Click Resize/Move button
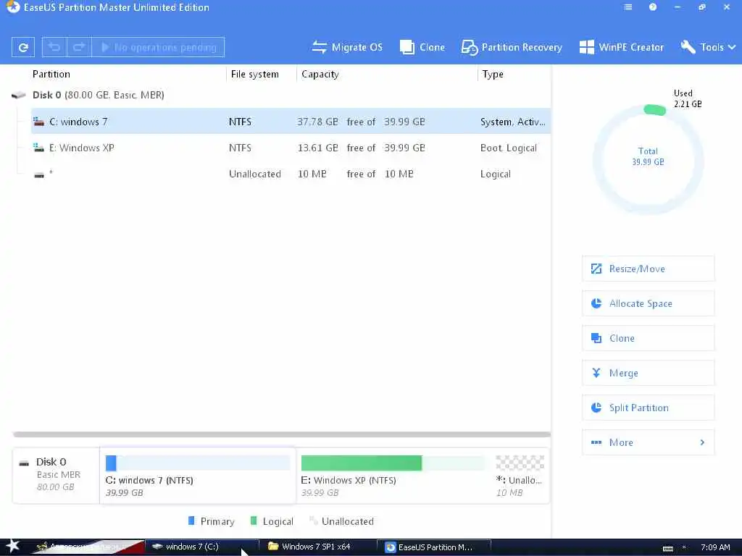This screenshot has height=556, width=742. [648, 269]
